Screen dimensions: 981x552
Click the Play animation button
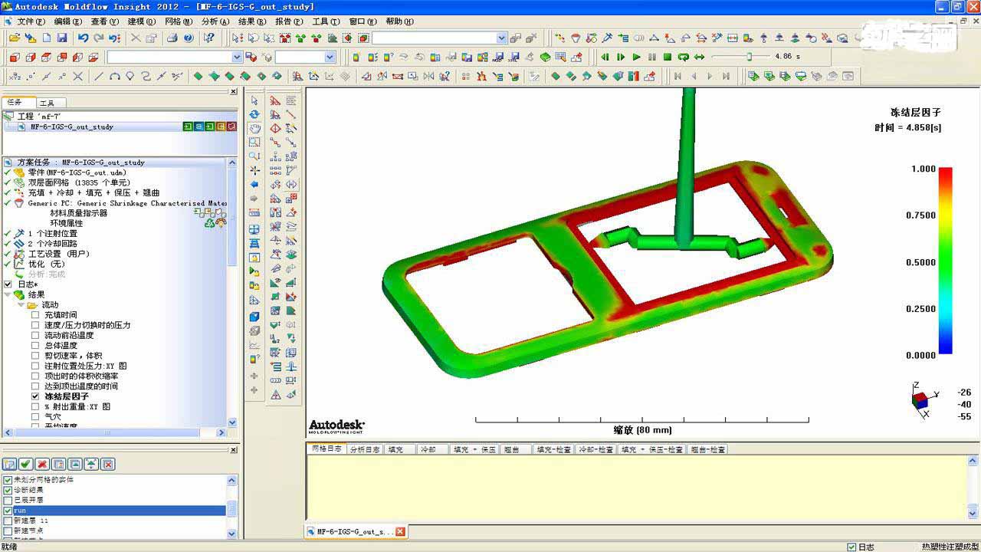[x=637, y=57]
